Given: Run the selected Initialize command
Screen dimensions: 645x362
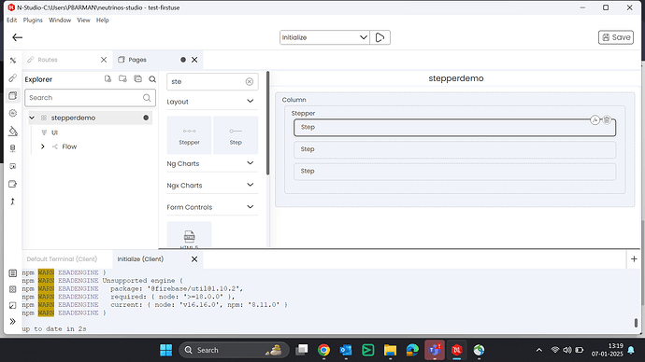Looking at the screenshot, I should click(380, 37).
